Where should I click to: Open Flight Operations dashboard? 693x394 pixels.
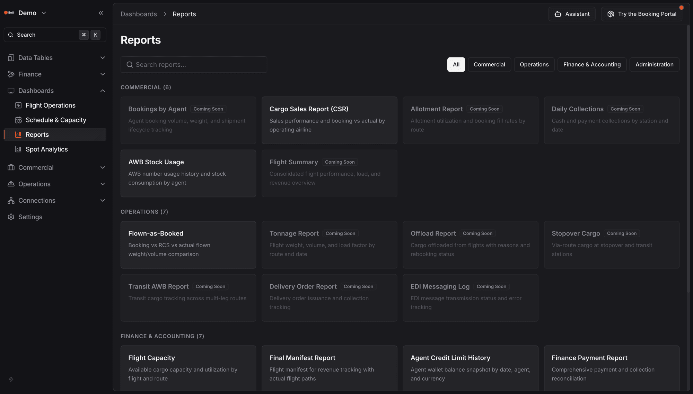click(55, 105)
